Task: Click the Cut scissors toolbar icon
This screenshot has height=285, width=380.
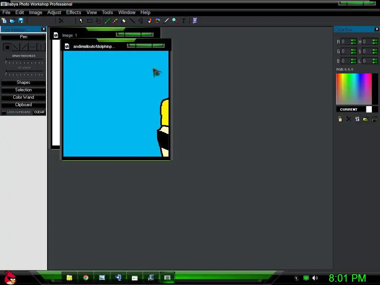Action: [x=61, y=21]
